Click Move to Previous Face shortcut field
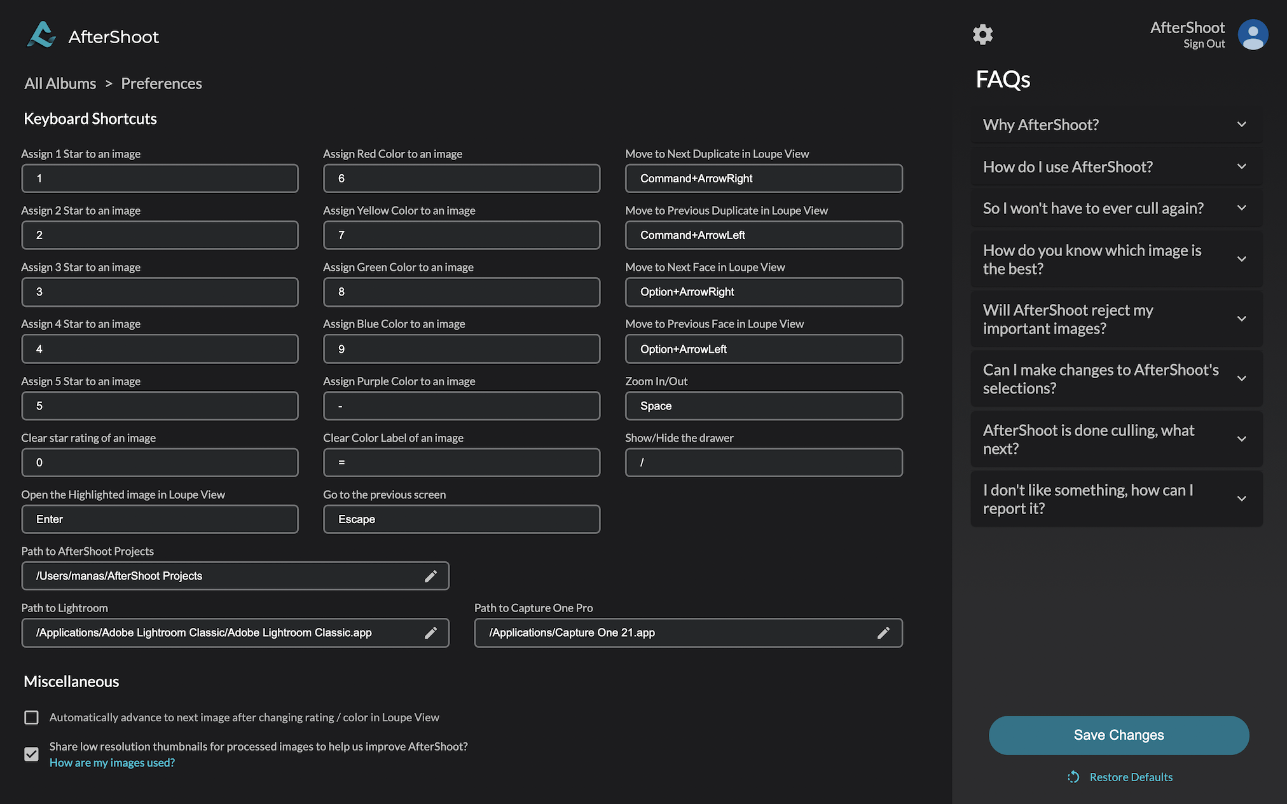The width and height of the screenshot is (1287, 804). [764, 349]
